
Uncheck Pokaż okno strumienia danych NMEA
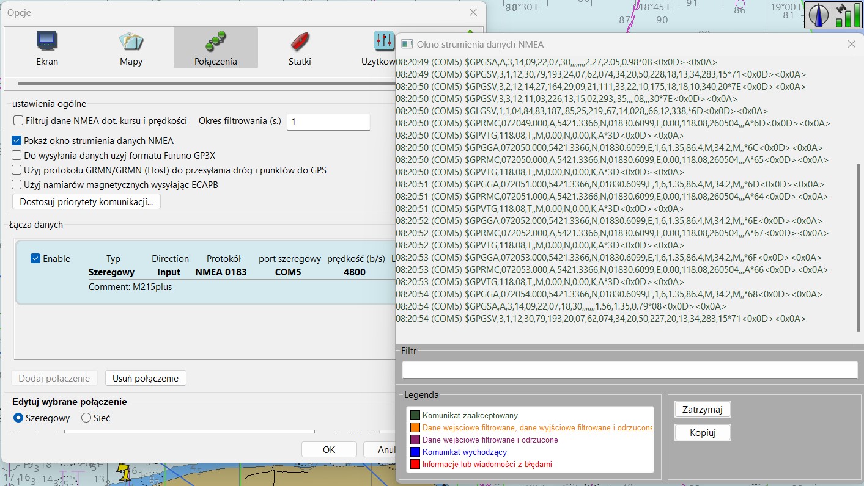(x=17, y=140)
